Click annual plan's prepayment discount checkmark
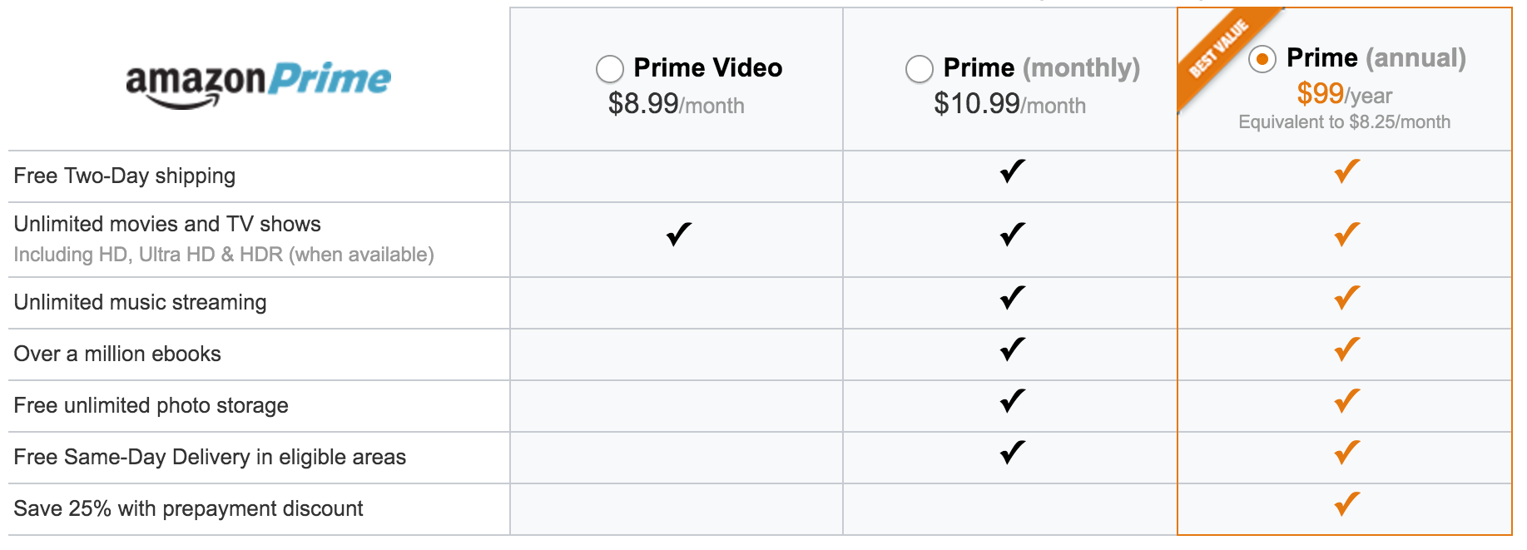This screenshot has width=1527, height=550. tap(1347, 504)
